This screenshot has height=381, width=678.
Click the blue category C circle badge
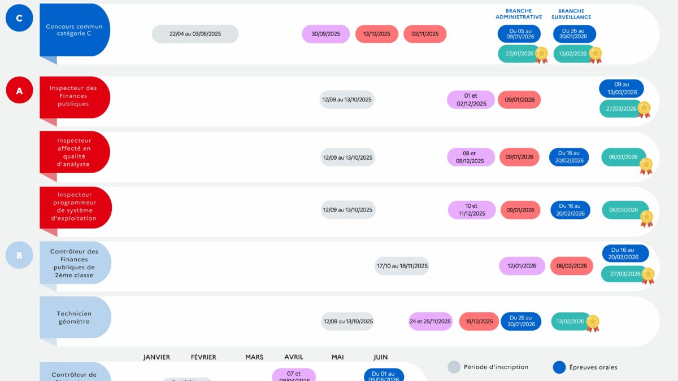pos(19,18)
